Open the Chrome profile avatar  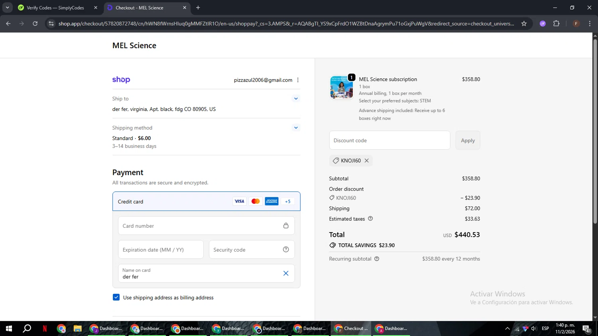point(576,24)
